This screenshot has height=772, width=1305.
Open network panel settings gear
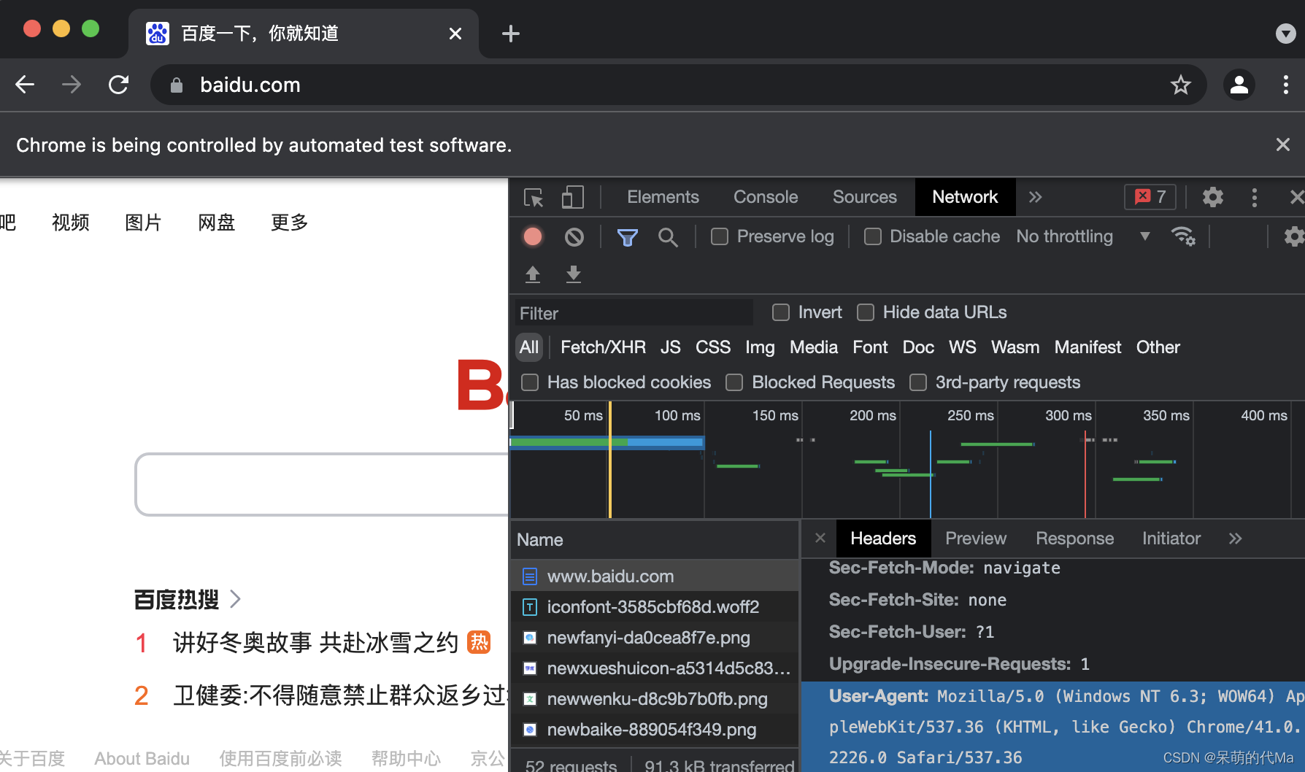1293,236
